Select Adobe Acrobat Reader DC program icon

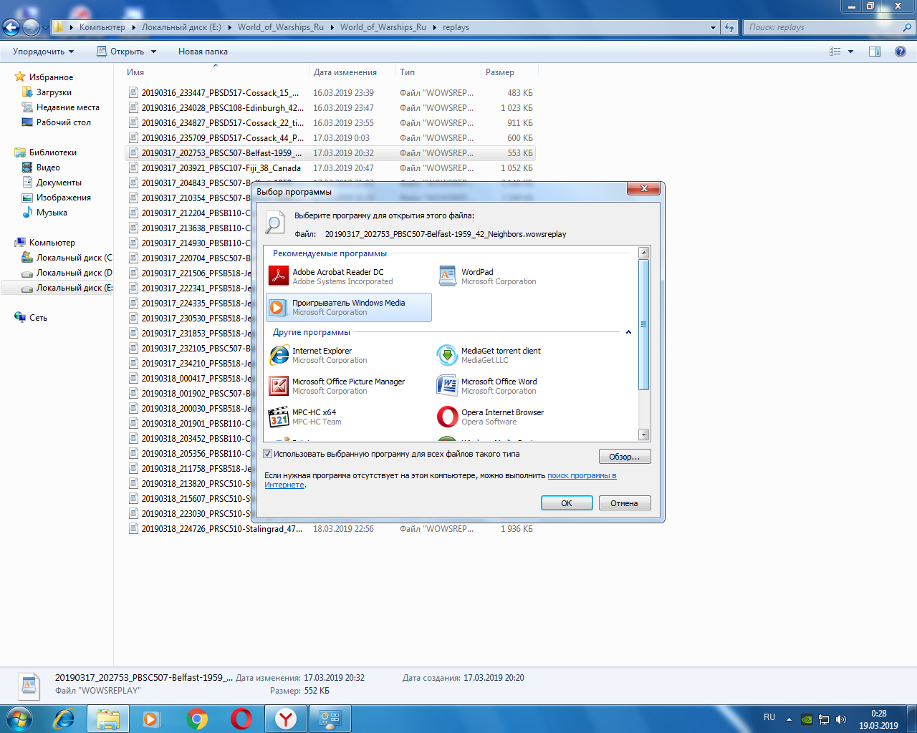[x=279, y=276]
